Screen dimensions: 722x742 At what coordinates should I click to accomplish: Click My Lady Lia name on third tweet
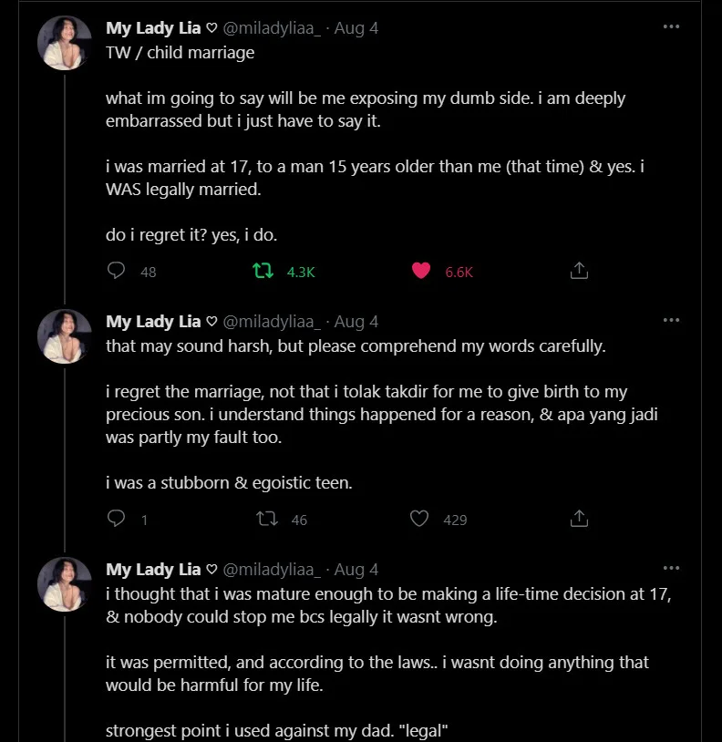coord(153,570)
